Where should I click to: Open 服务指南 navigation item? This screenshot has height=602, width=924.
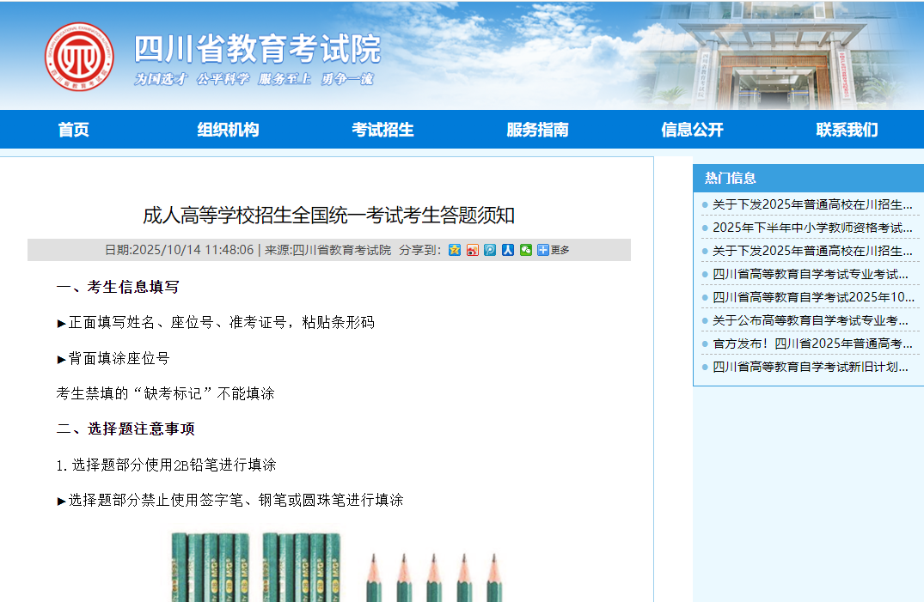tap(537, 130)
